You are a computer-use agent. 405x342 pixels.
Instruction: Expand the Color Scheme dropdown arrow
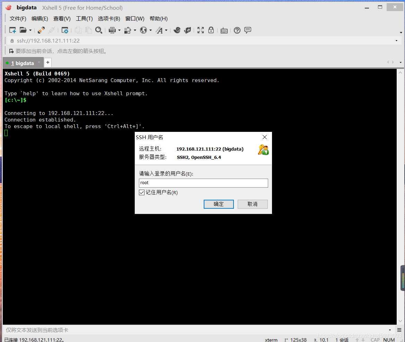pyautogui.click(x=135, y=30)
